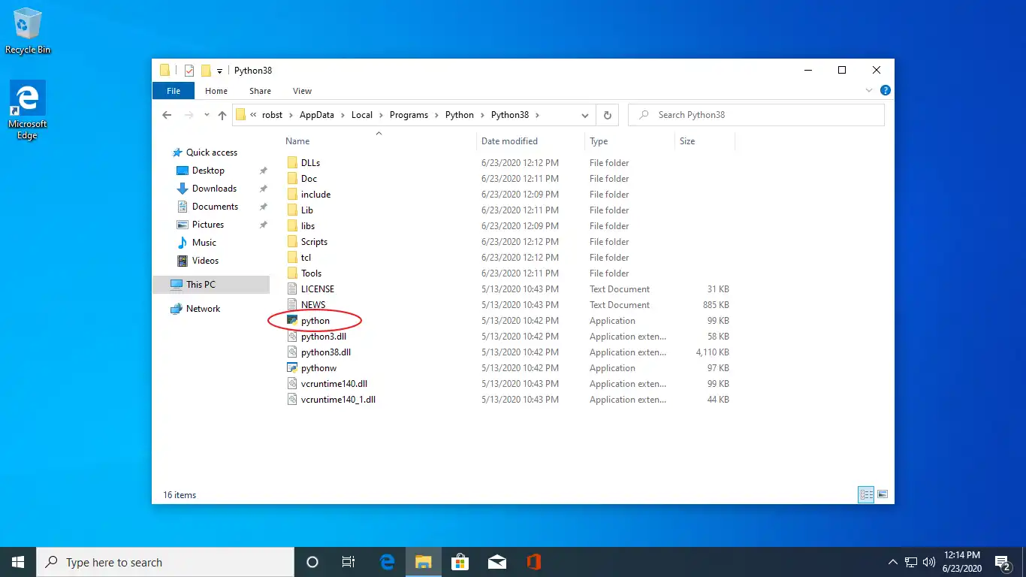The image size is (1026, 577).
Task: Select the circled python application
Action: point(315,320)
